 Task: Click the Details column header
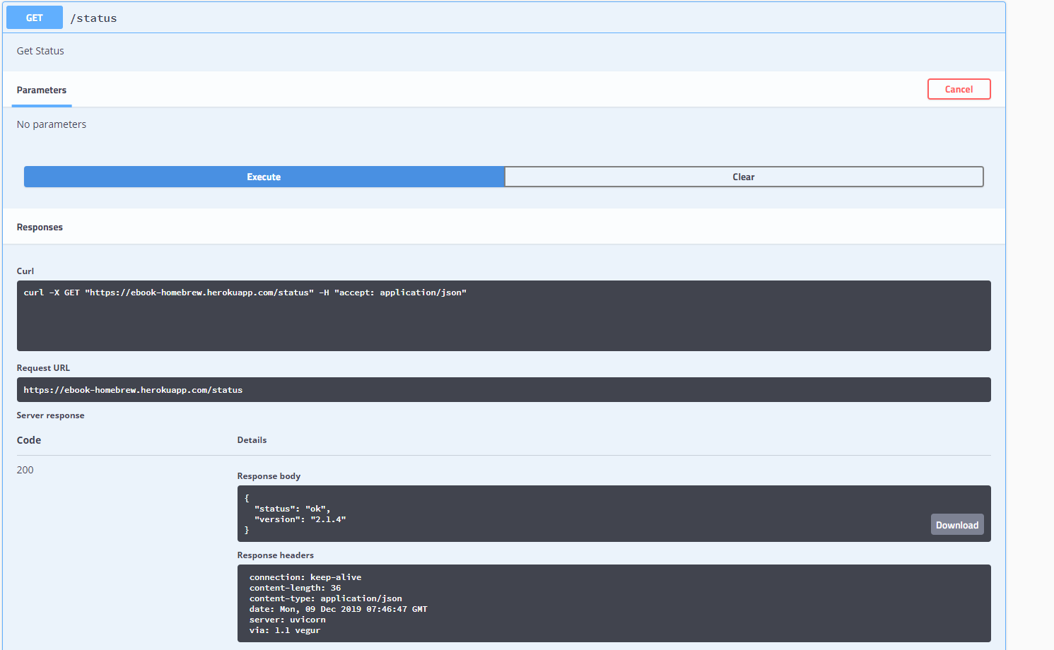(x=252, y=440)
